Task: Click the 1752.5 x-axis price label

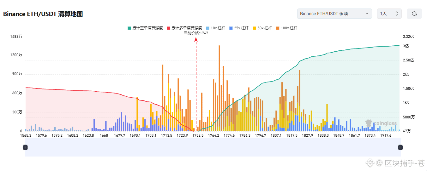Action: [x=198, y=135]
